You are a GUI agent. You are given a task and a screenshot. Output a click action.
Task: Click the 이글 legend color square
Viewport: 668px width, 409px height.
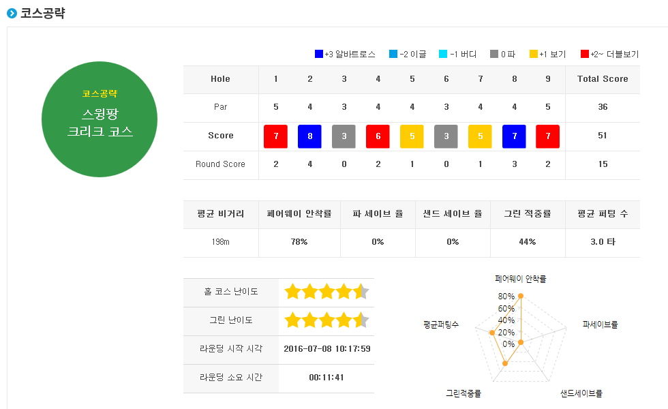point(393,54)
